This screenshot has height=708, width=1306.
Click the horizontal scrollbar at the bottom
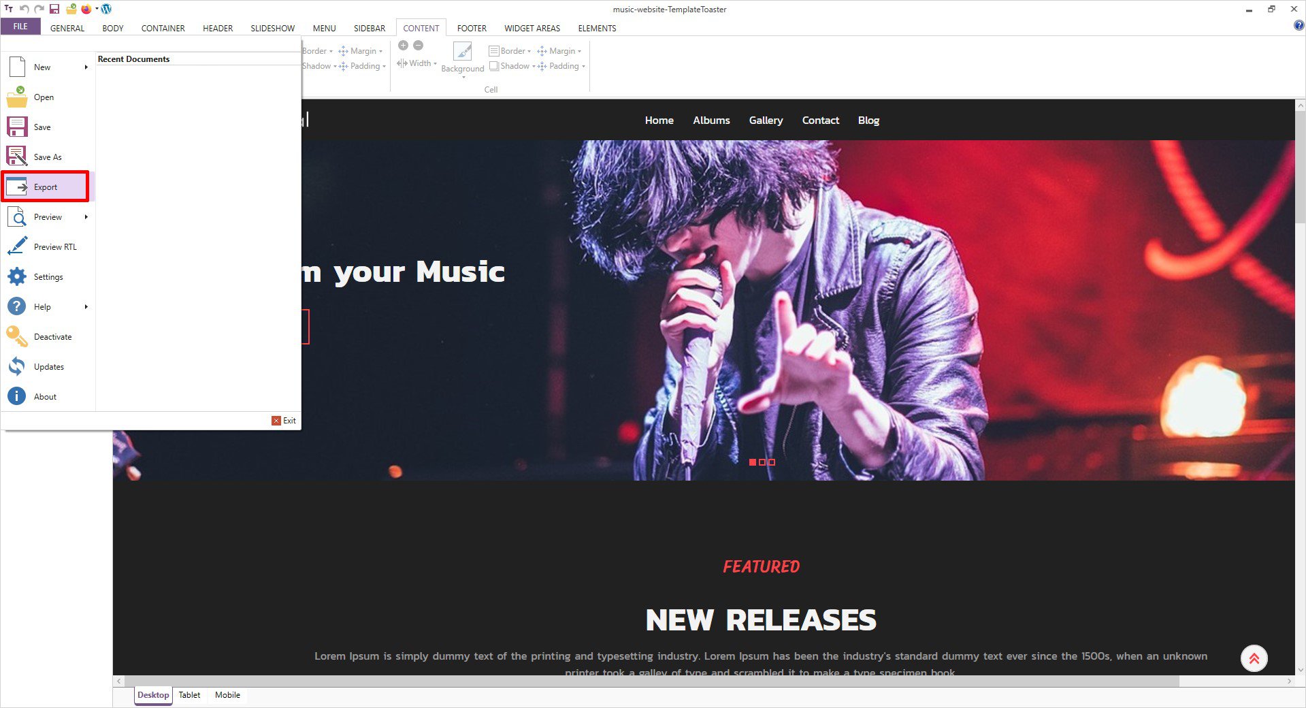coord(647,681)
